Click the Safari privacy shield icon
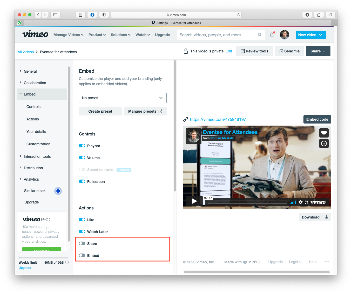This screenshot has width=352, height=294. tap(104, 15)
